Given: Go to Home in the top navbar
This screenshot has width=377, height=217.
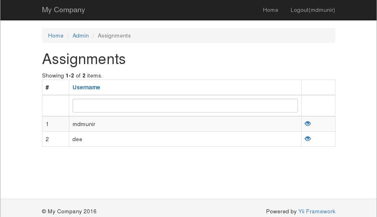Looking at the screenshot, I should click(x=270, y=10).
